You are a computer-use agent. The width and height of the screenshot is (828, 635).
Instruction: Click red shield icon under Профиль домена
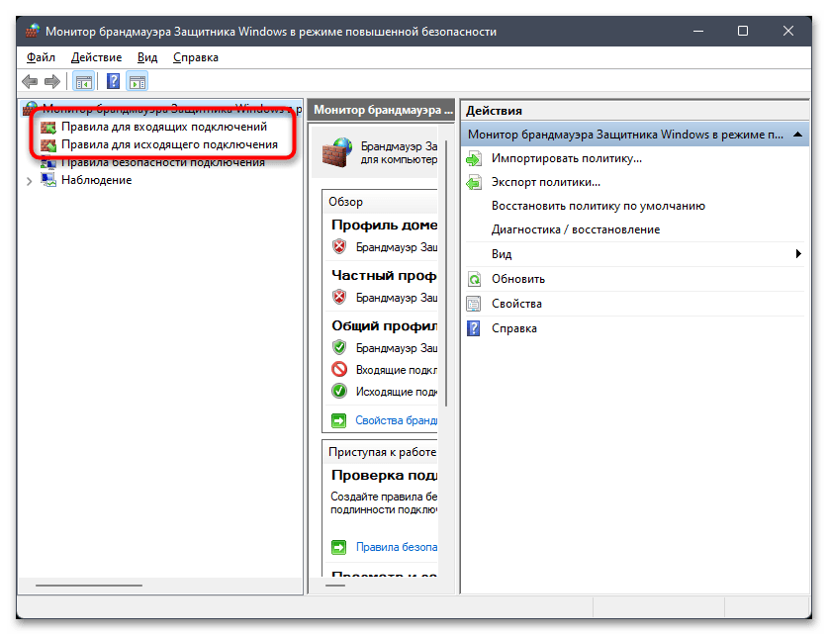[x=339, y=246]
